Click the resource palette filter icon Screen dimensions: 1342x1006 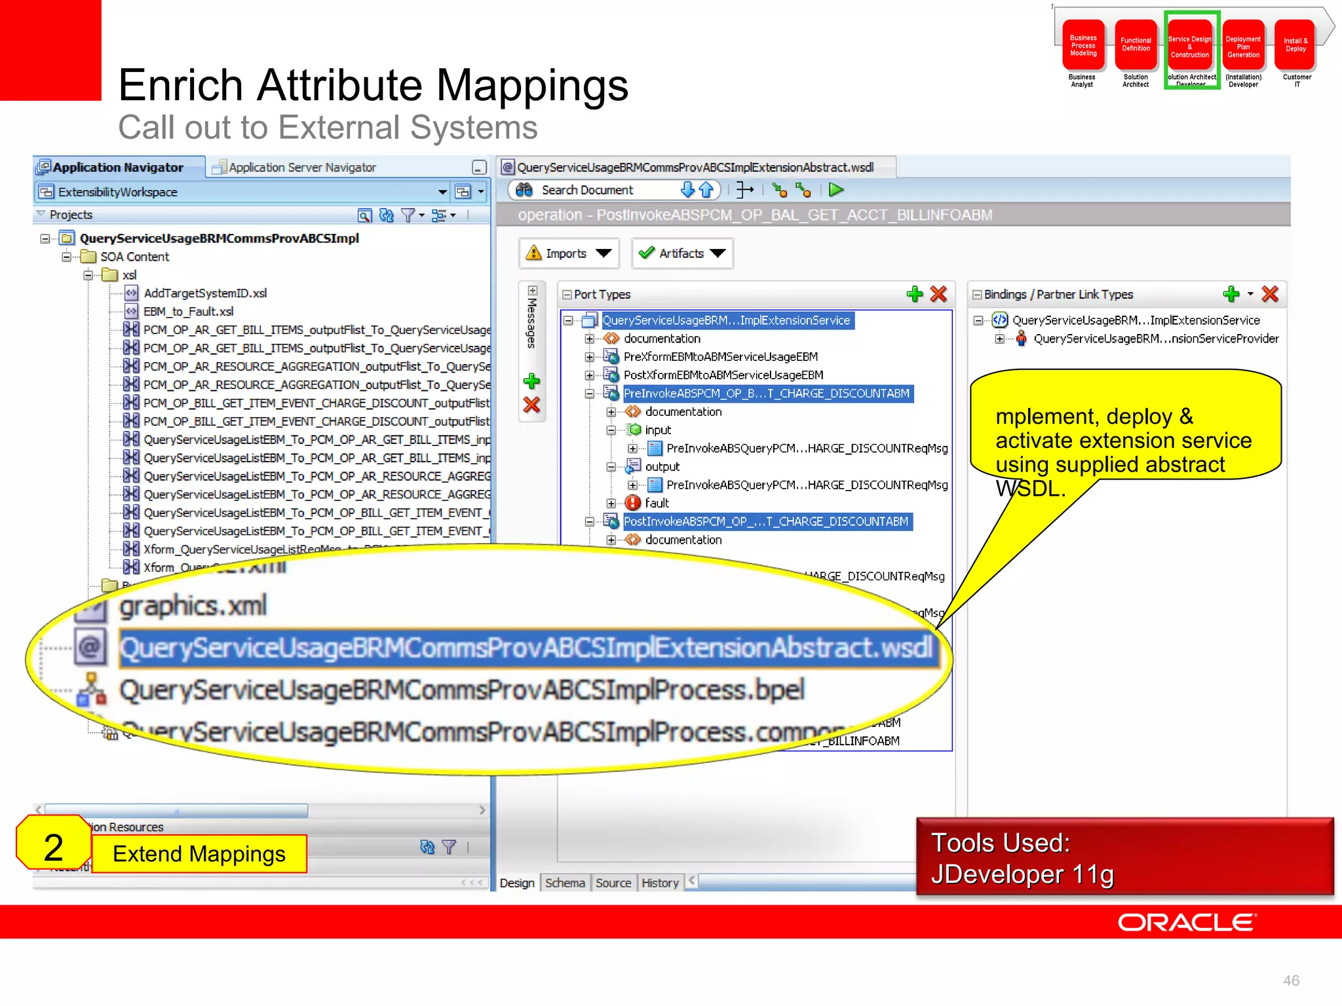pyautogui.click(x=450, y=848)
